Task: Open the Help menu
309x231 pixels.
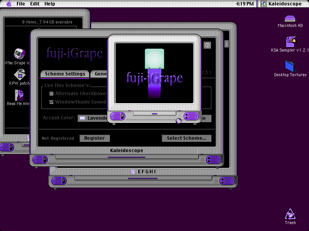Action: point(50,4)
